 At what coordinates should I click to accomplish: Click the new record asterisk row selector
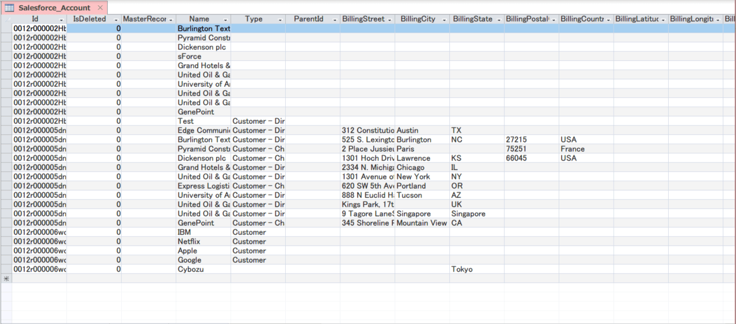6,278
